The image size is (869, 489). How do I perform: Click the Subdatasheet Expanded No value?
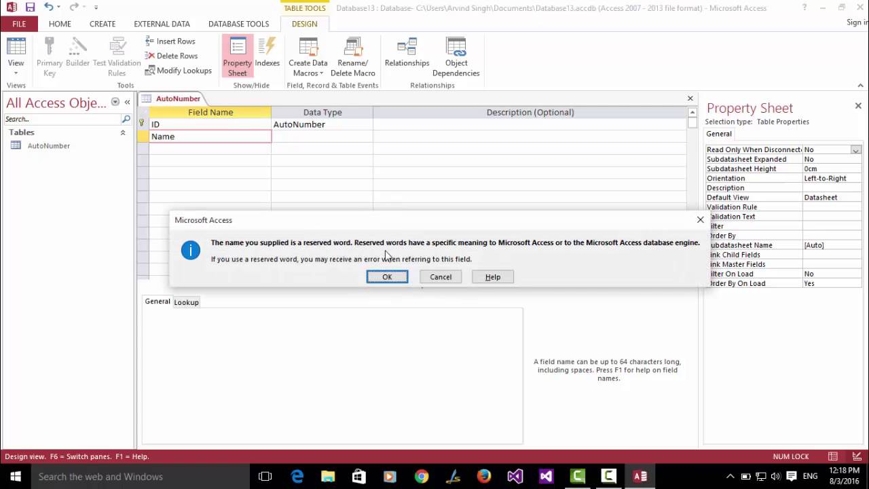[x=832, y=160]
